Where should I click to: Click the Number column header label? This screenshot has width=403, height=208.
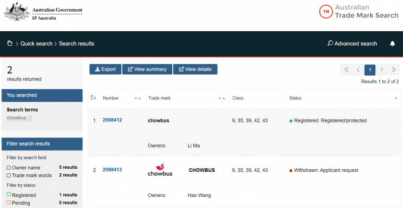pos(111,98)
